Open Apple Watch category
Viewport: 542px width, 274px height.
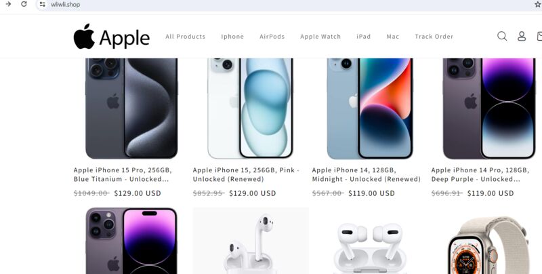click(x=320, y=37)
